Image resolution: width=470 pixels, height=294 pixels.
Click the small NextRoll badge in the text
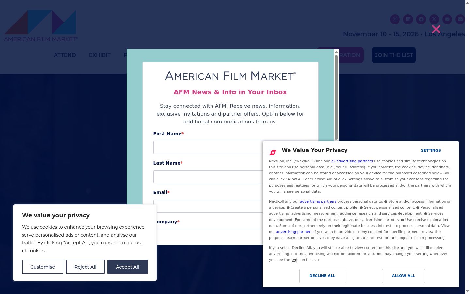point(294,260)
